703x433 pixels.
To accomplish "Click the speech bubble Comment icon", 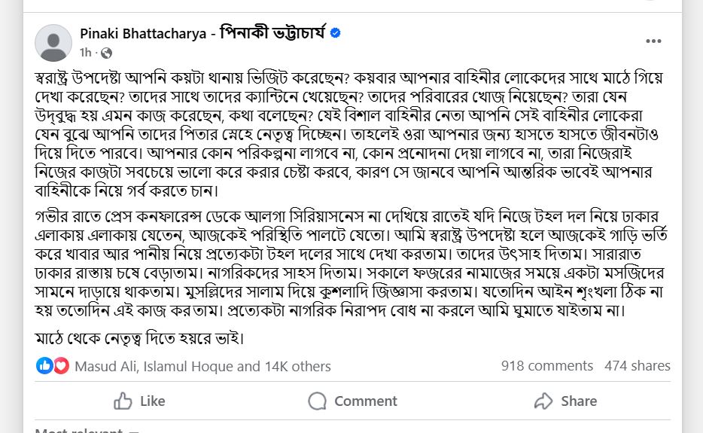I will pos(317,401).
